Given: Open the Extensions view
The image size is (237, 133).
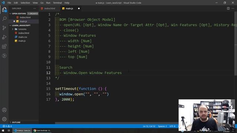Looking at the screenshot, I should click(4, 47).
